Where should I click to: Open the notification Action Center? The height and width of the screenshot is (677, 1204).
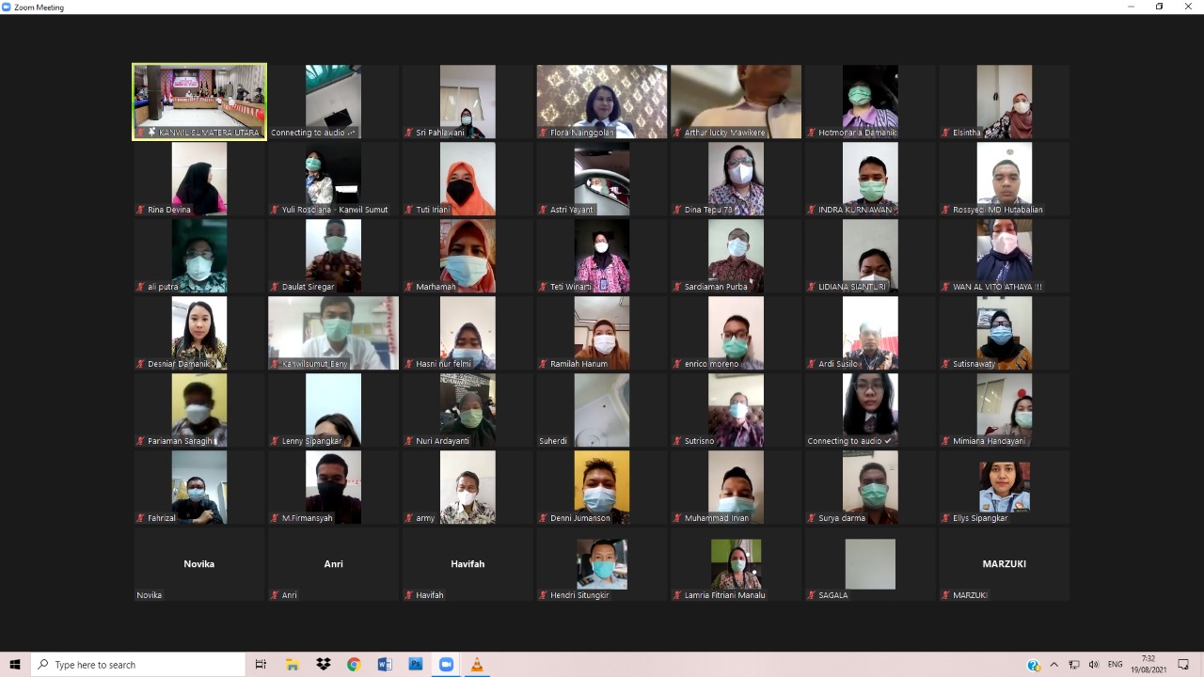(x=1183, y=665)
